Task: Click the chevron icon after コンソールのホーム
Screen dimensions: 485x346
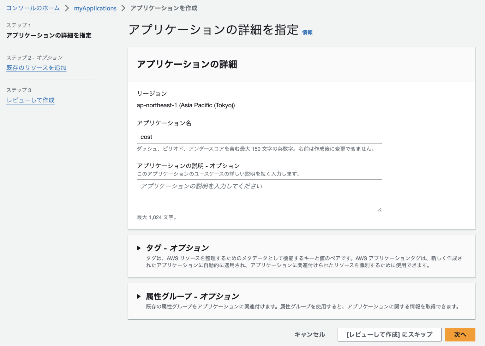Action: pos(67,8)
